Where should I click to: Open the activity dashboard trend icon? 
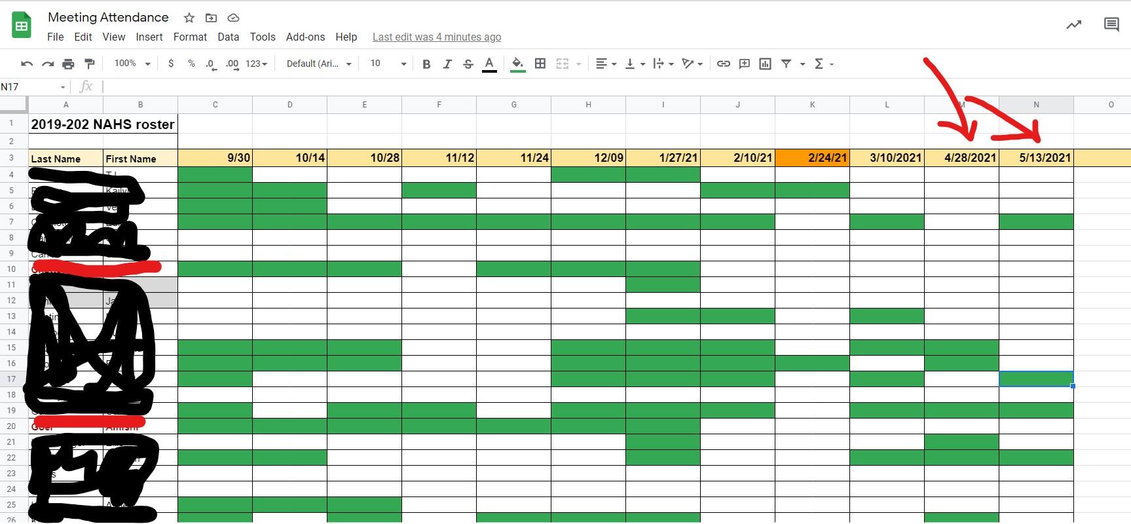[x=1073, y=25]
